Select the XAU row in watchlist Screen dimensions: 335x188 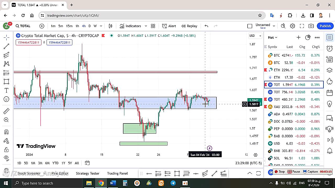[x=294, y=107]
